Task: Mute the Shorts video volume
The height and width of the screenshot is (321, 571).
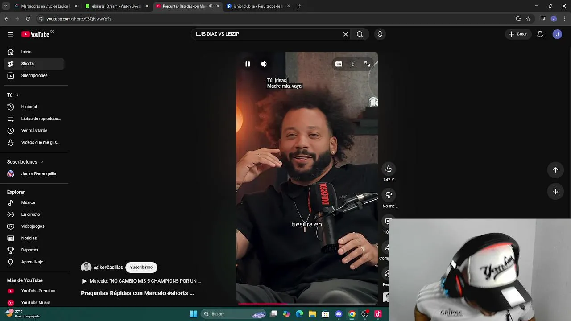Action: (x=264, y=64)
